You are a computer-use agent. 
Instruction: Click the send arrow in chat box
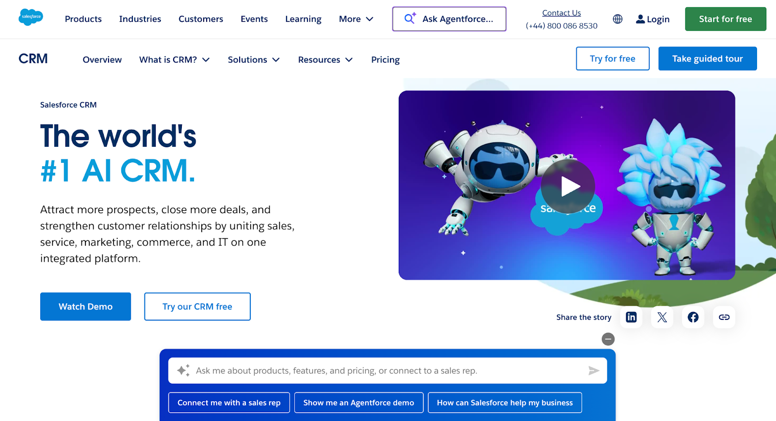coord(594,371)
